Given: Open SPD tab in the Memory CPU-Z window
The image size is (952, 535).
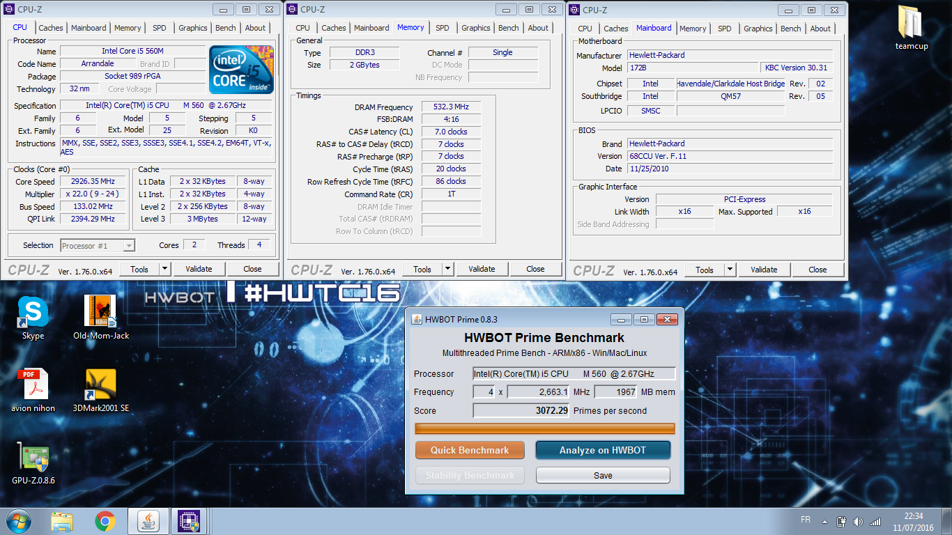Looking at the screenshot, I should click(443, 28).
